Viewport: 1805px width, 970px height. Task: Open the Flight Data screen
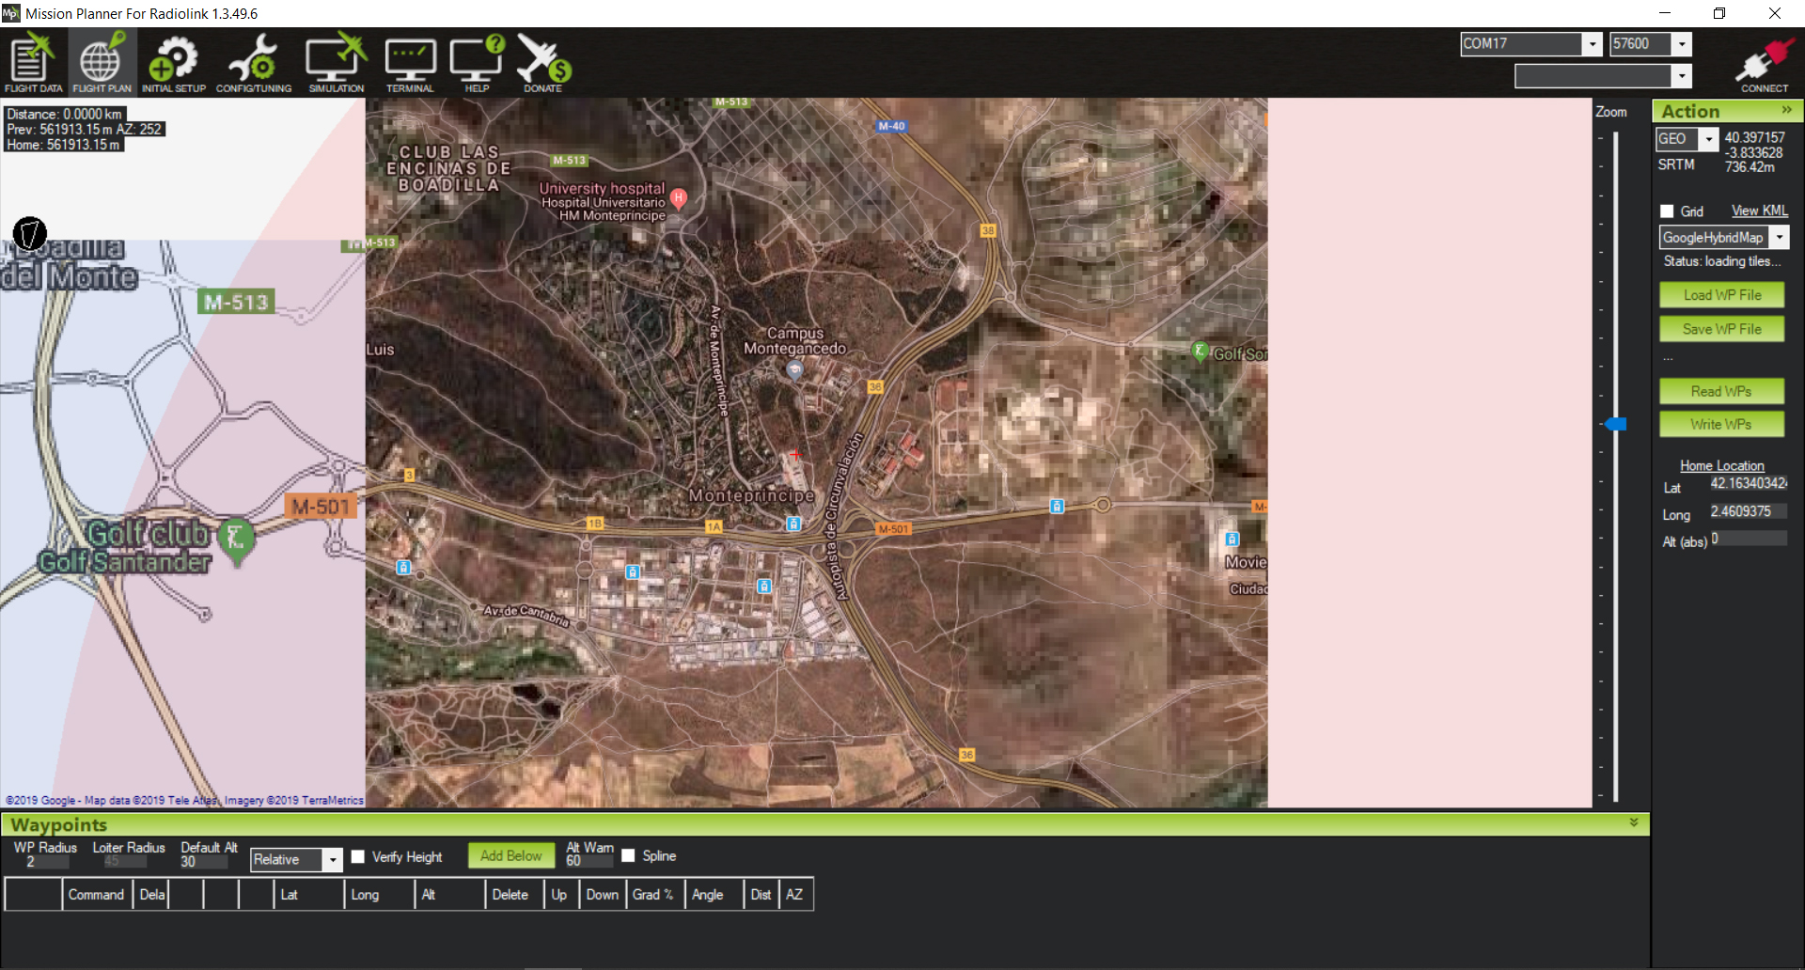click(33, 62)
